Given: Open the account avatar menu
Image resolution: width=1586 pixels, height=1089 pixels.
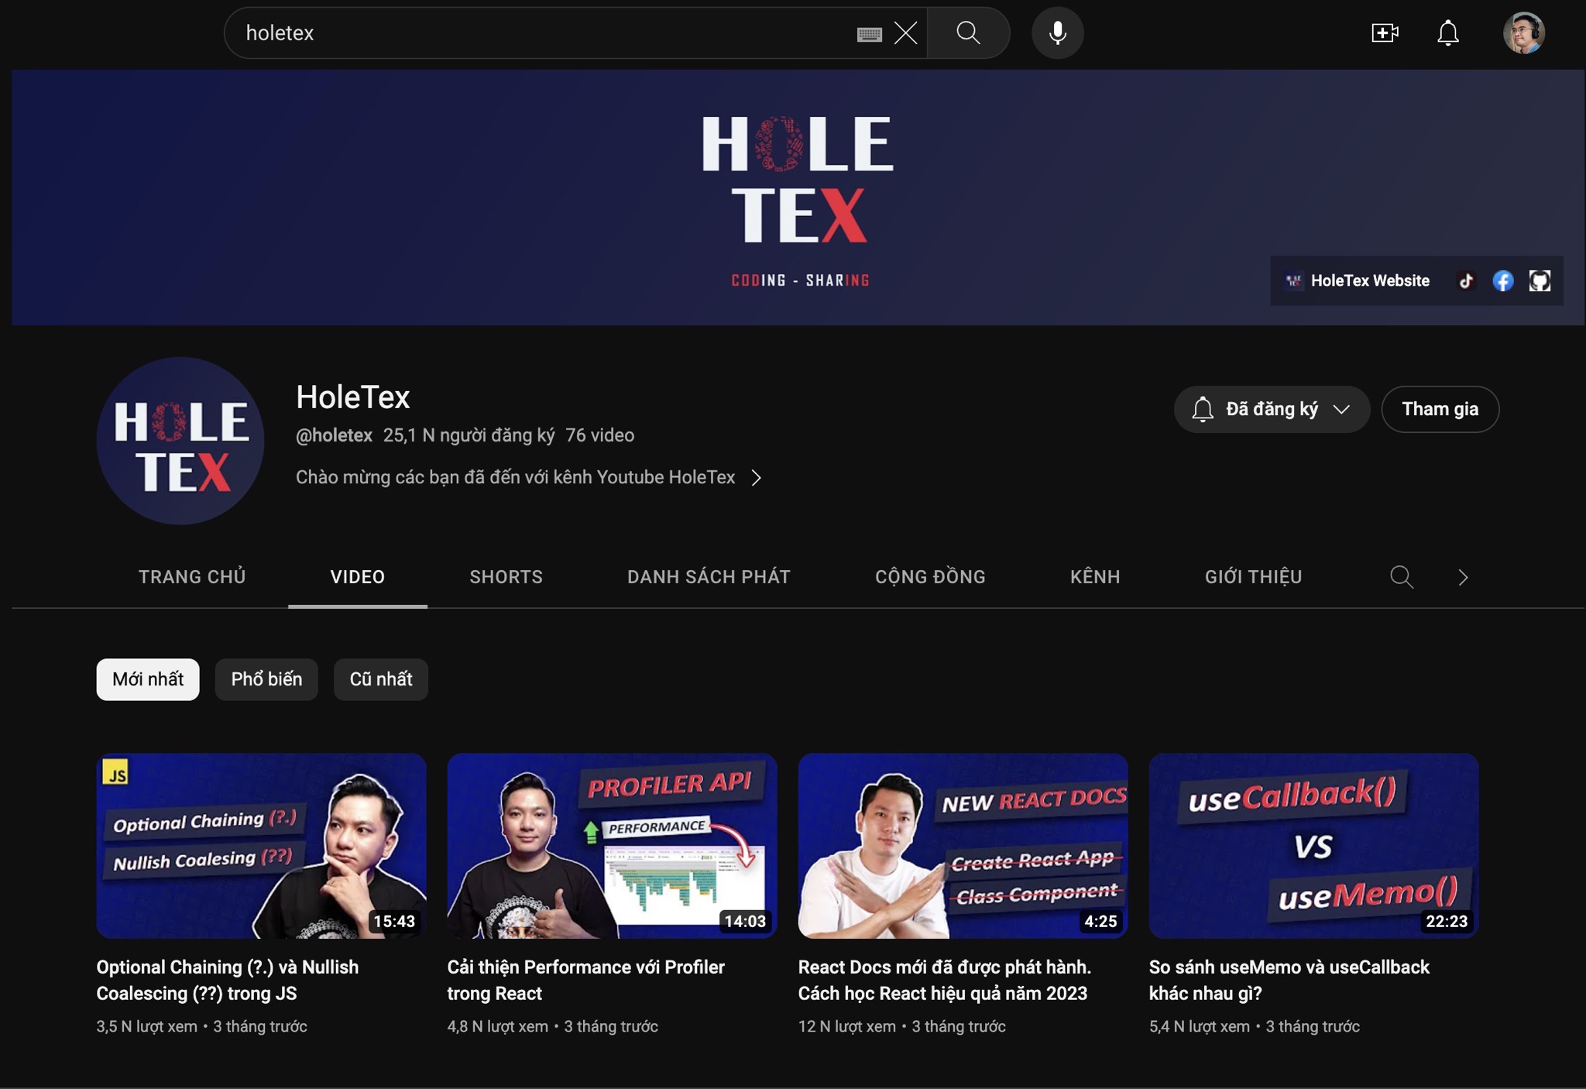Looking at the screenshot, I should click(x=1523, y=33).
